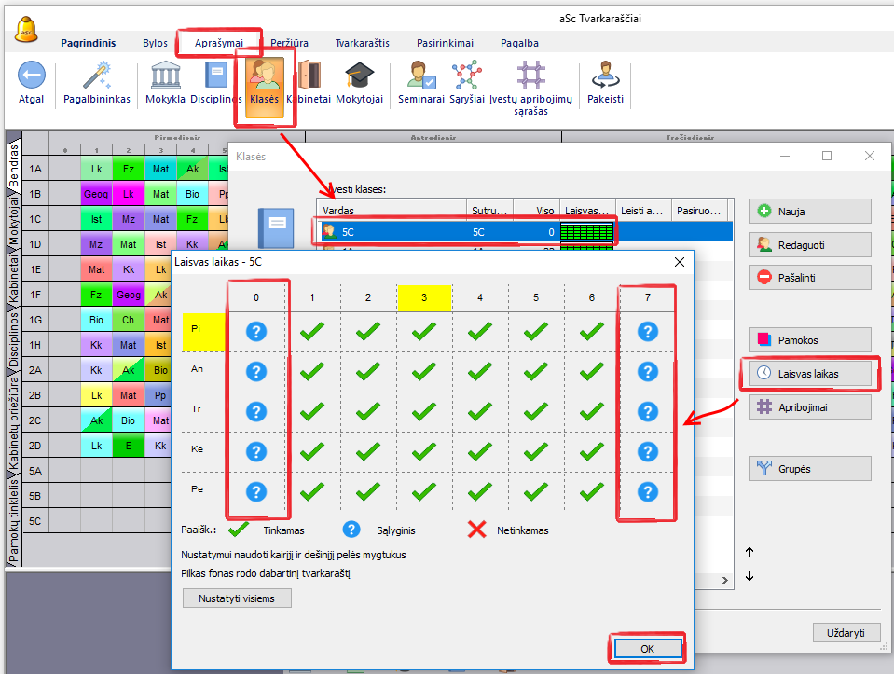Click the Atgal back arrow icon
Viewport: 894px width, 674px height.
31,76
